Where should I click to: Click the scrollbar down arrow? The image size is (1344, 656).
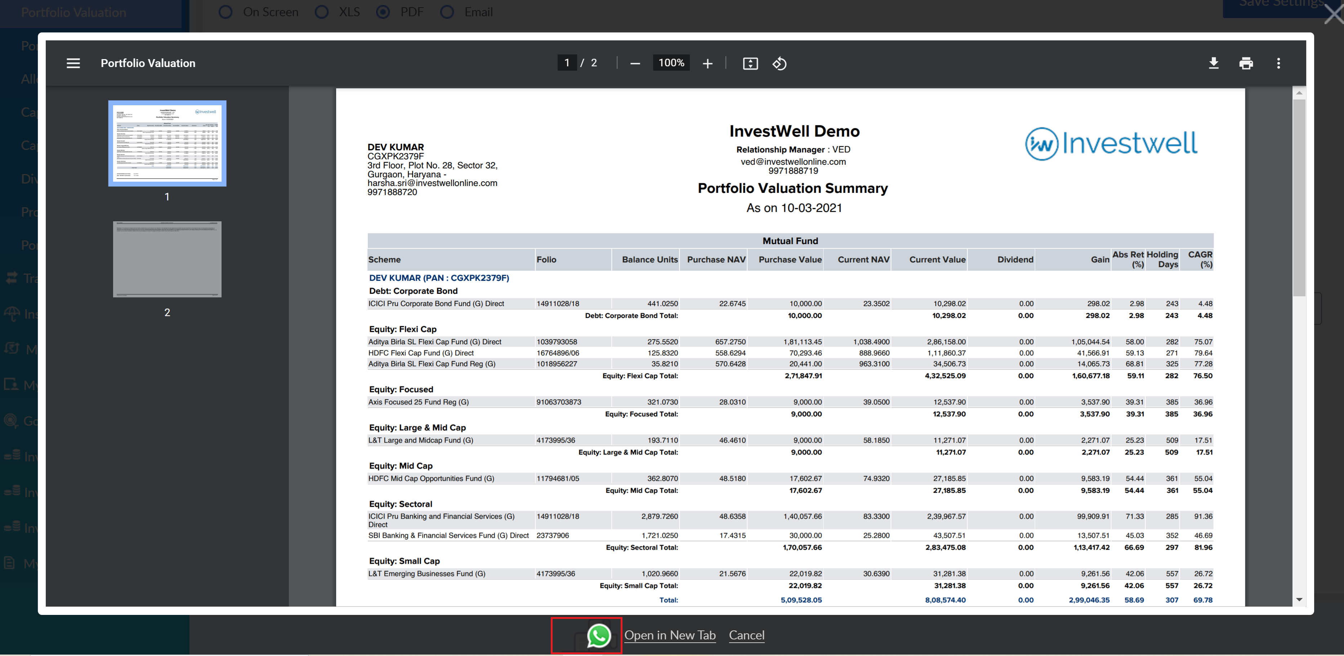[x=1299, y=600]
